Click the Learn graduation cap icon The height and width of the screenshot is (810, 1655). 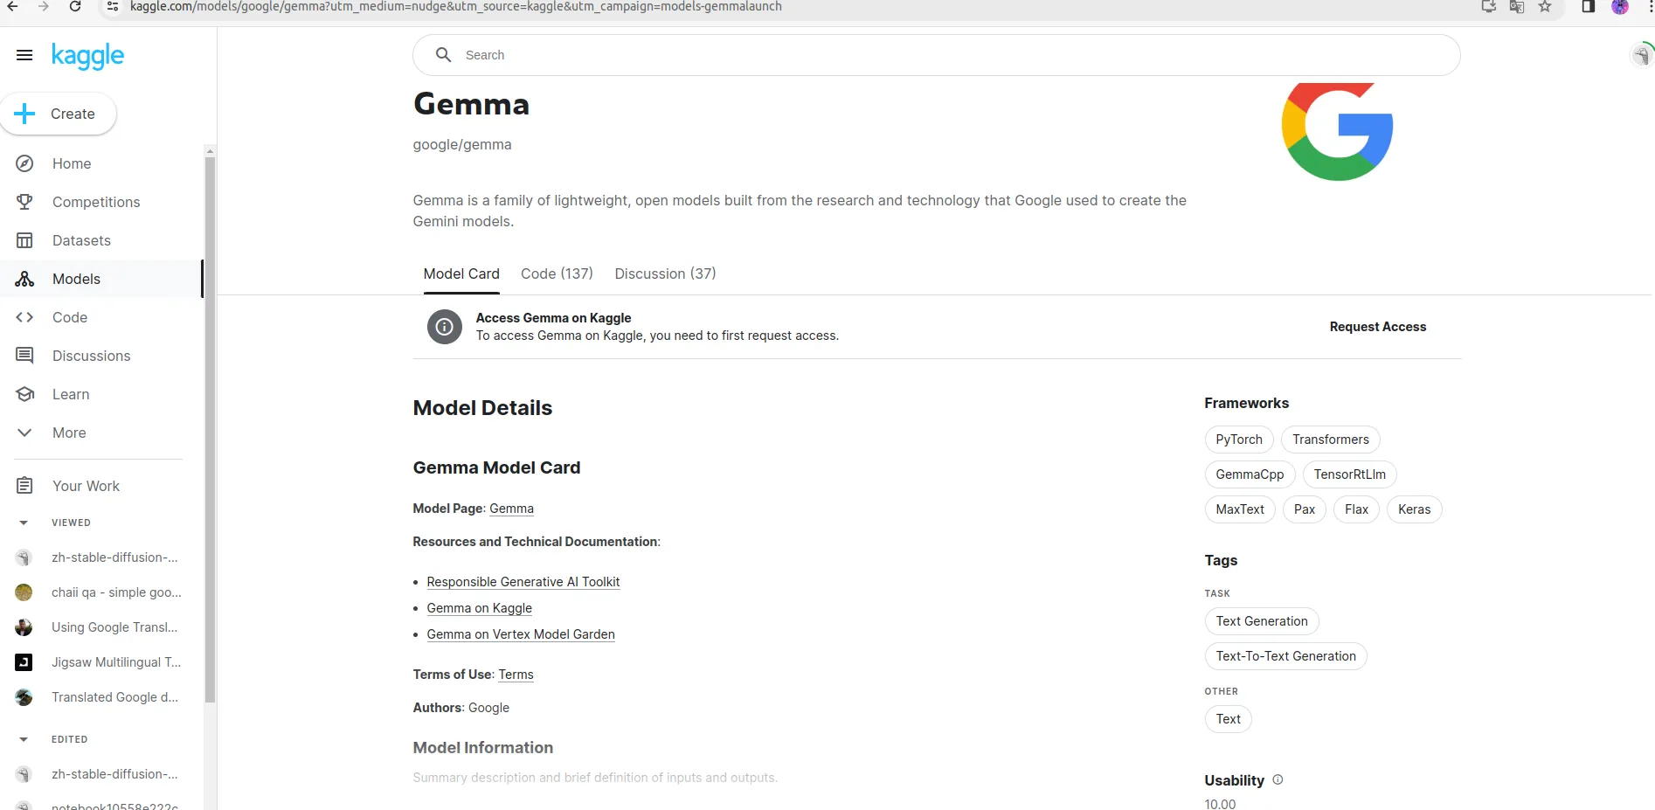[24, 394]
